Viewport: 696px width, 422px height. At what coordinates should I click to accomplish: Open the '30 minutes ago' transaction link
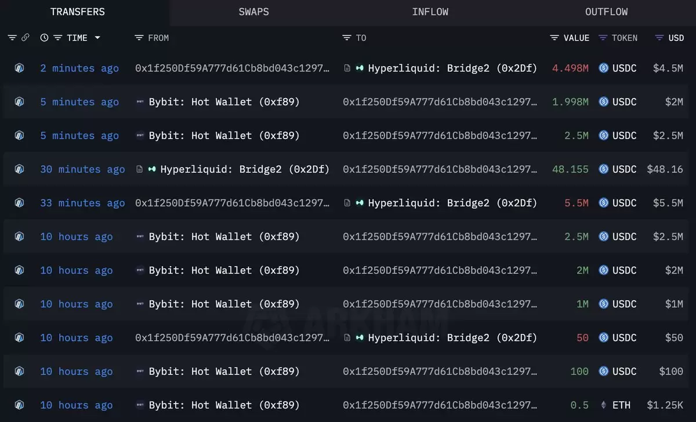(x=82, y=169)
